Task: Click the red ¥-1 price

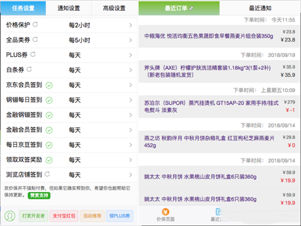Action: coord(290,110)
